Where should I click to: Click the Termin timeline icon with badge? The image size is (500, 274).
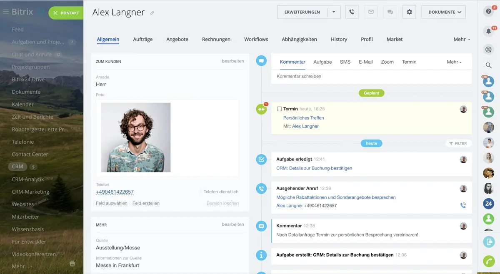coord(261,109)
